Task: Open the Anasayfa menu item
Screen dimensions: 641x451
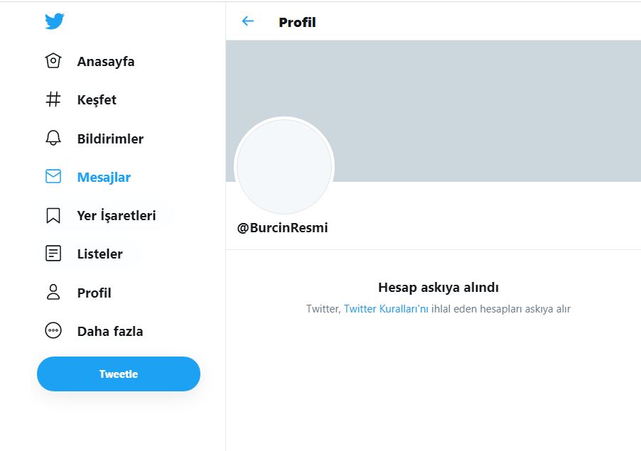Action: pos(106,62)
